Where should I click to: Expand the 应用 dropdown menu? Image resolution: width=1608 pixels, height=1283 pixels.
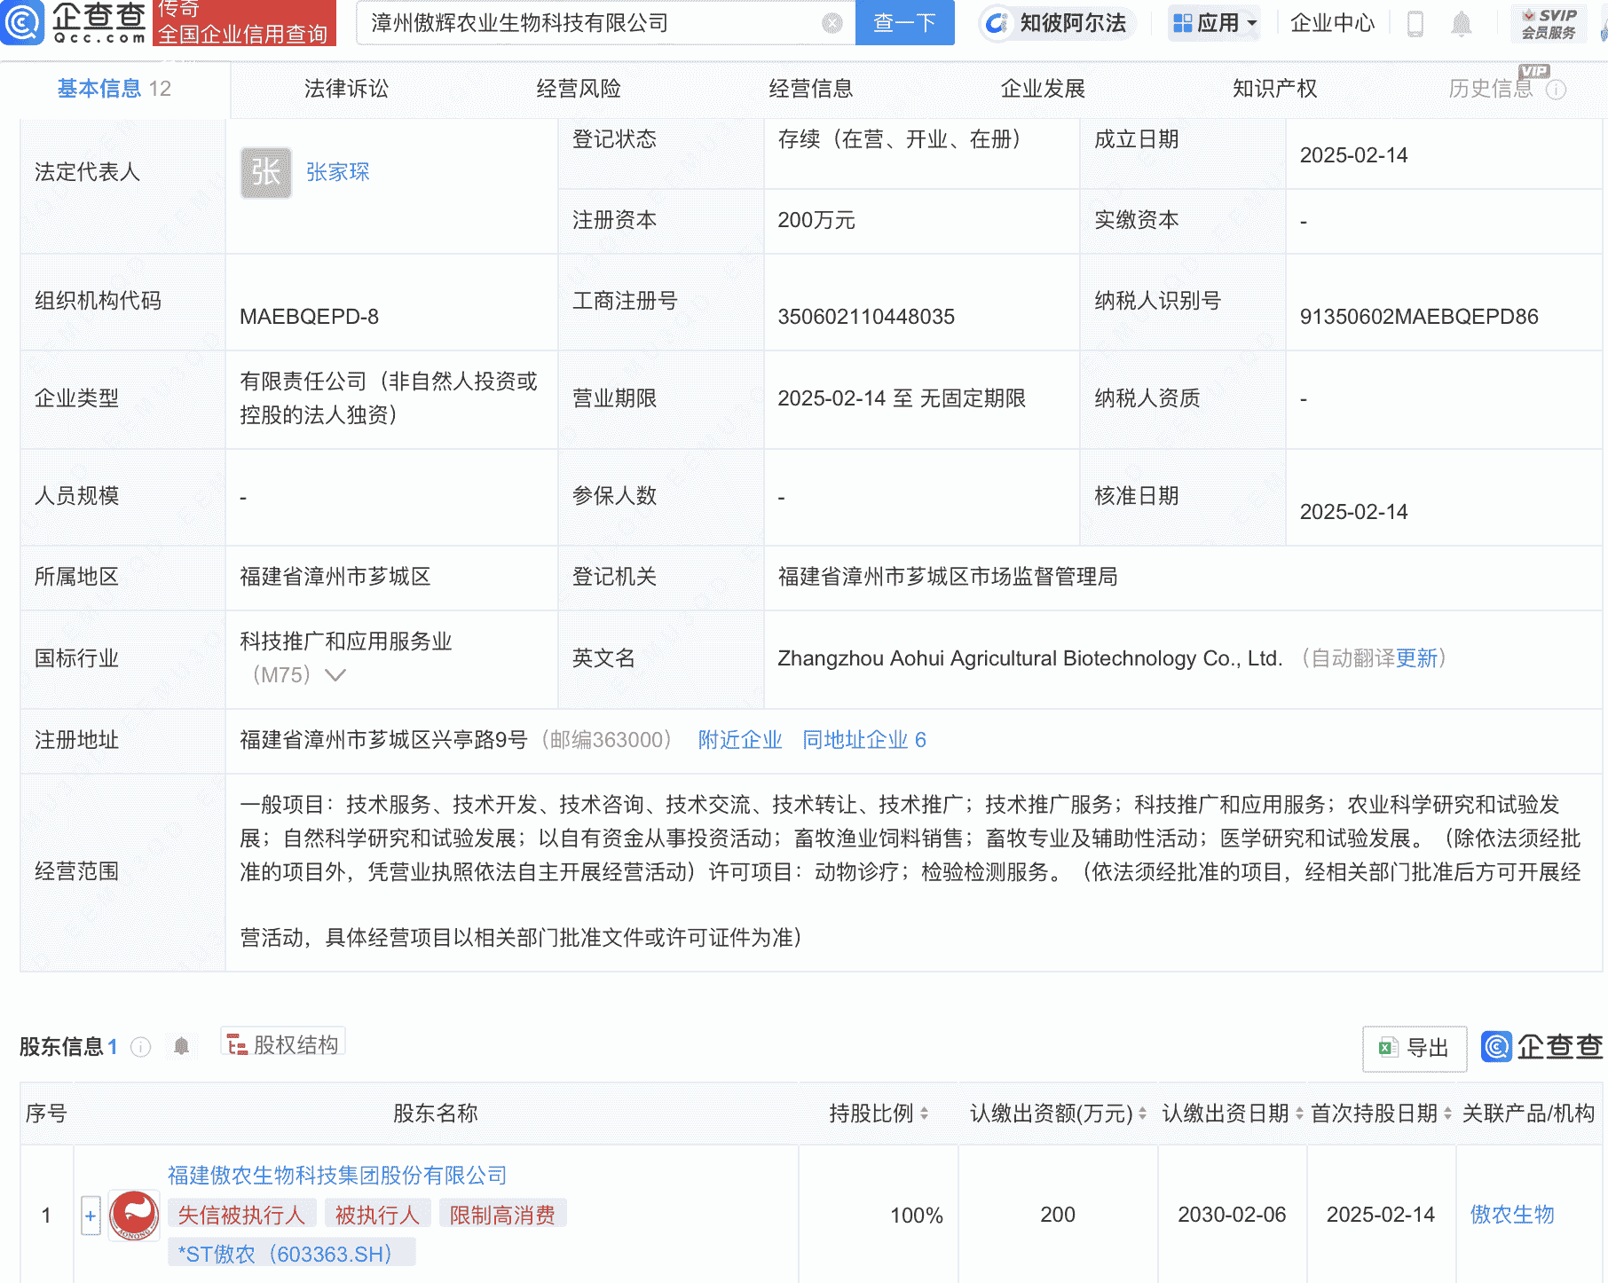click(1214, 24)
